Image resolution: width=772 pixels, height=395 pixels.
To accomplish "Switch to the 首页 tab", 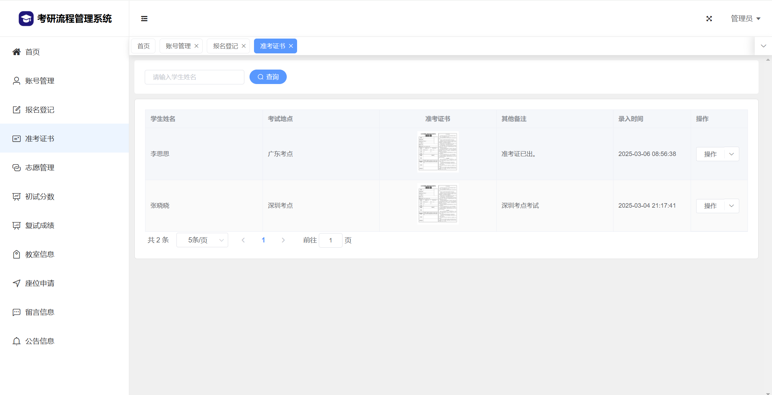I will pos(143,46).
